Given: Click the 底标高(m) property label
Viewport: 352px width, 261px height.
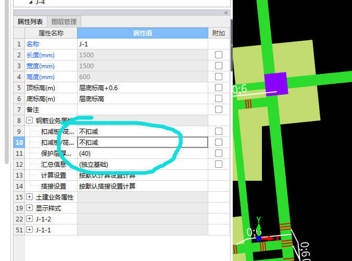Looking at the screenshot, I should point(41,99).
